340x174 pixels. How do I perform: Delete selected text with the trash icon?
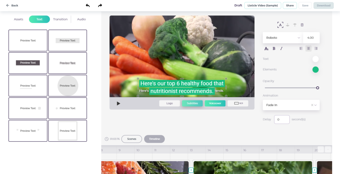(302, 25)
